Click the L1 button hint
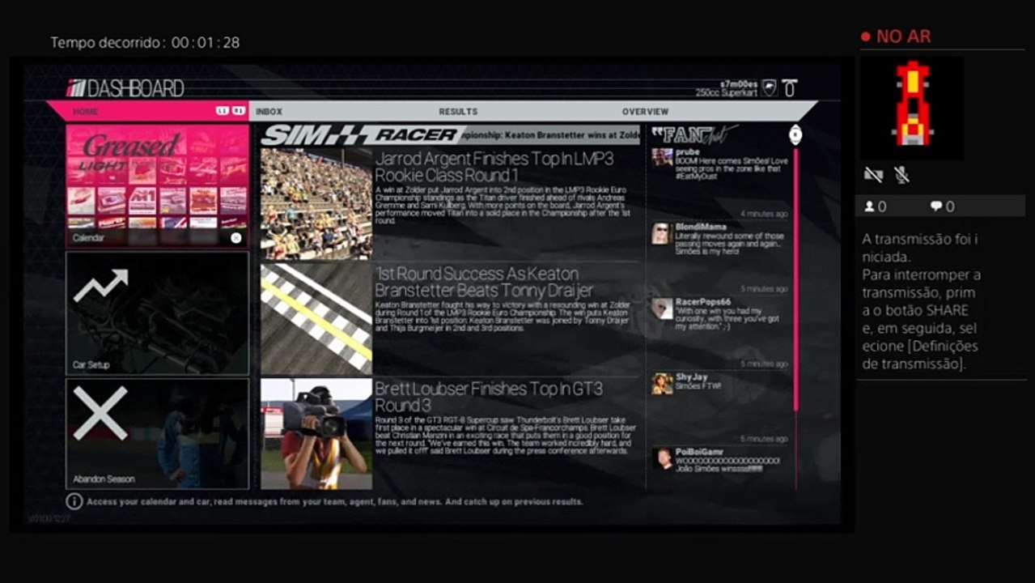The height and width of the screenshot is (583, 1035). pyautogui.click(x=223, y=111)
